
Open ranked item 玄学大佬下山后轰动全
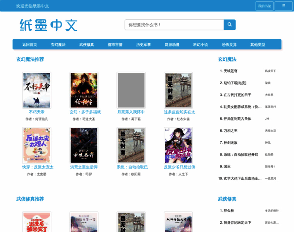243,179
